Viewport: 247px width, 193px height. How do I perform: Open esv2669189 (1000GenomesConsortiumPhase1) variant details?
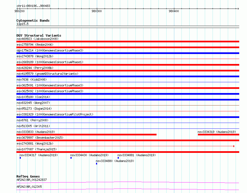click(x=50, y=62)
